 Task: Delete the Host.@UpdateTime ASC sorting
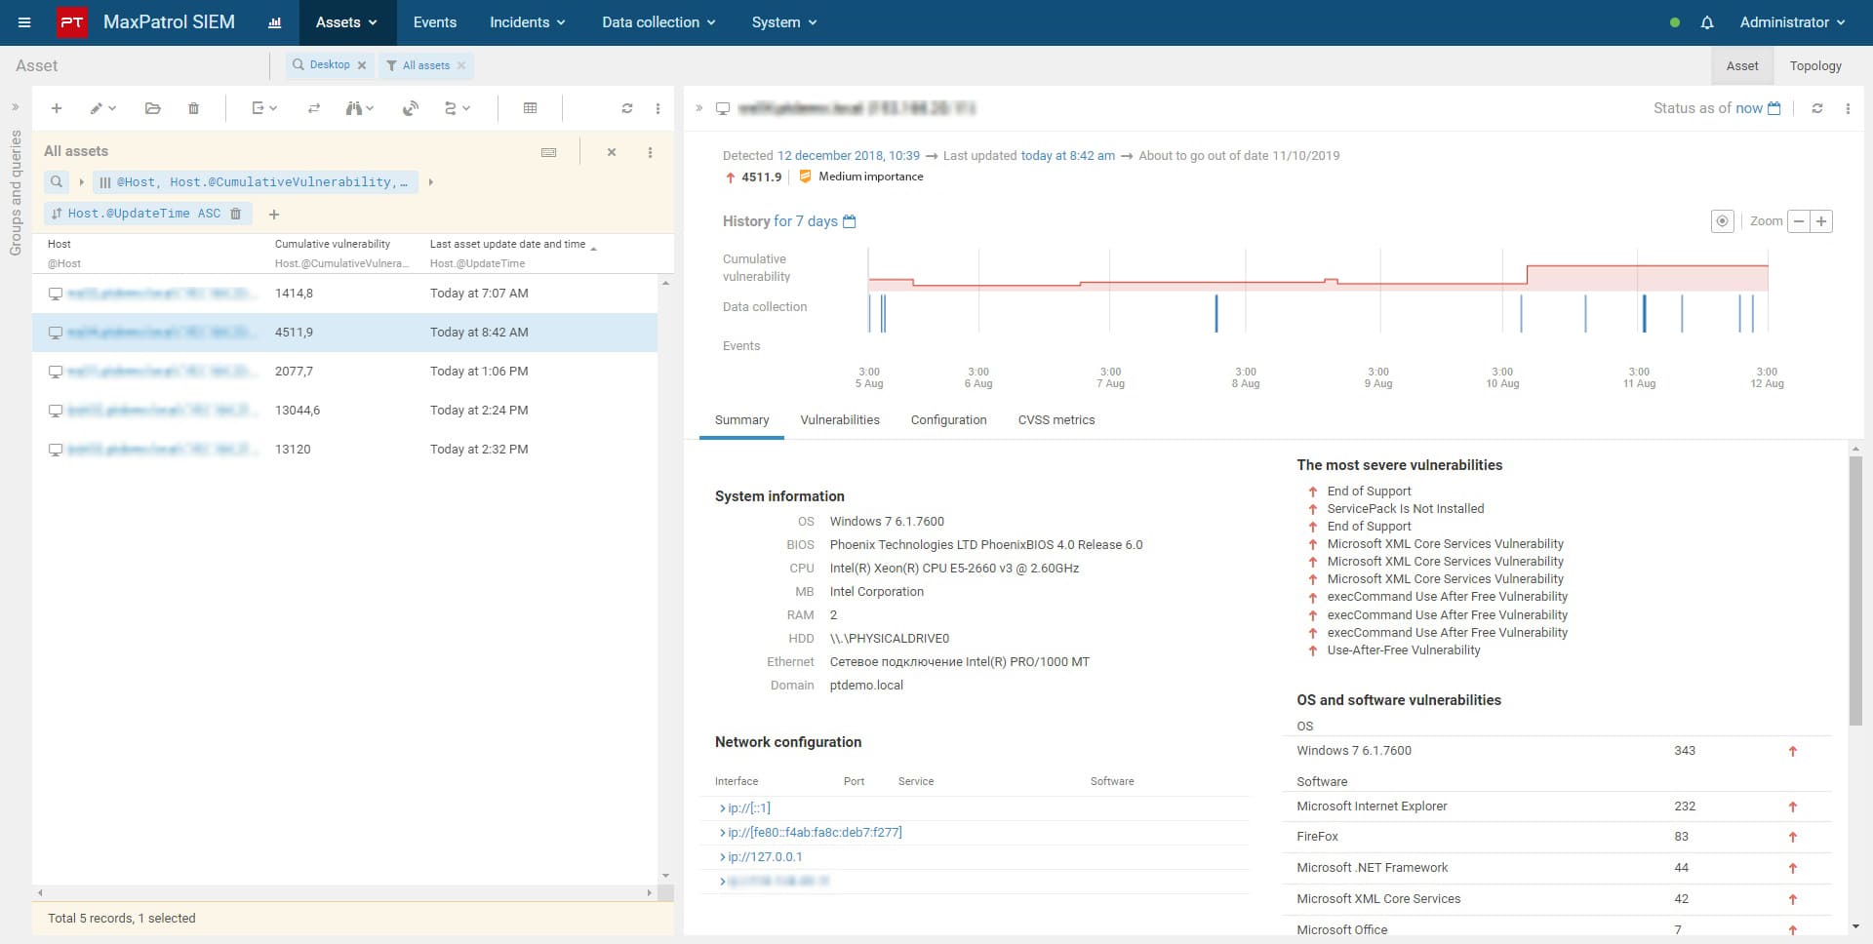coord(235,214)
